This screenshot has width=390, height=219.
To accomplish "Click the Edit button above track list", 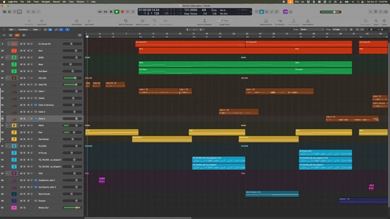I will 11,29.
